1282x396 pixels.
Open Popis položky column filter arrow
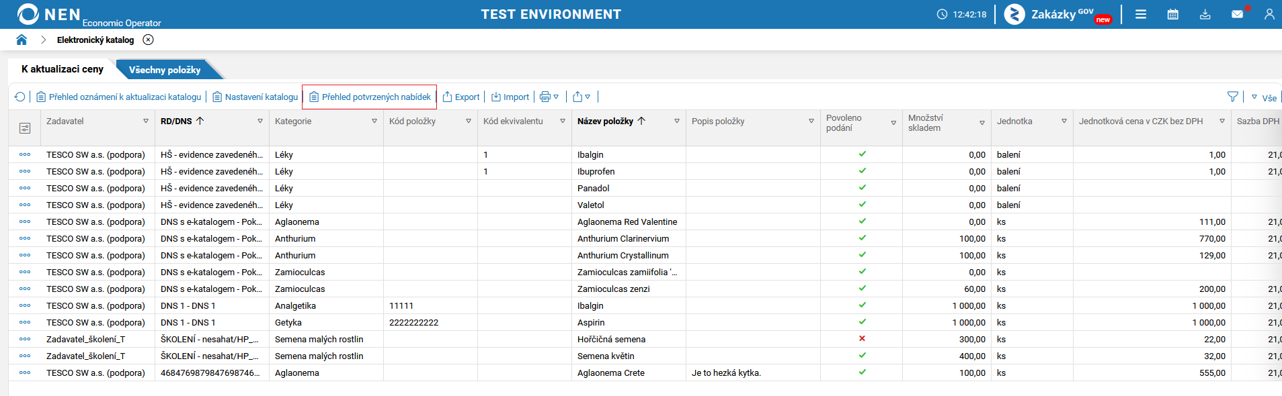coord(811,121)
